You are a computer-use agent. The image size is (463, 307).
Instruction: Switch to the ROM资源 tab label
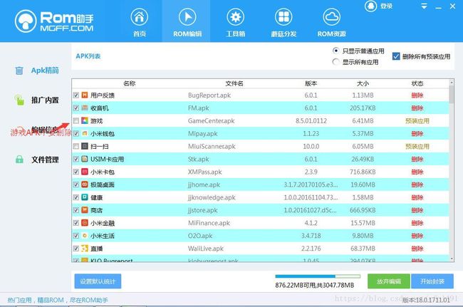tap(332, 34)
